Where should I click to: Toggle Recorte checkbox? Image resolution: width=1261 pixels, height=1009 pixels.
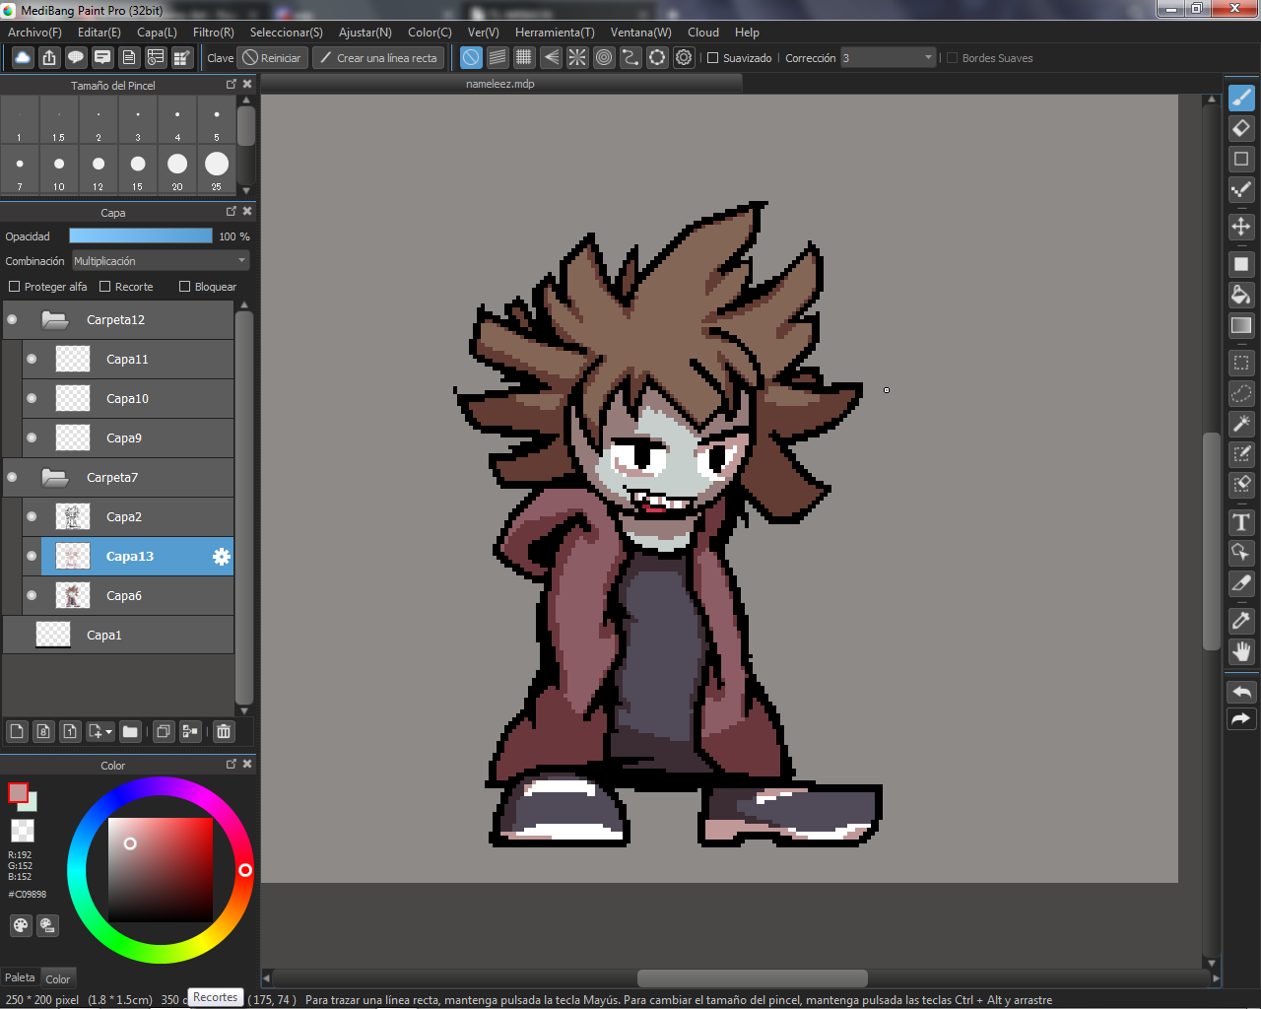click(x=104, y=287)
